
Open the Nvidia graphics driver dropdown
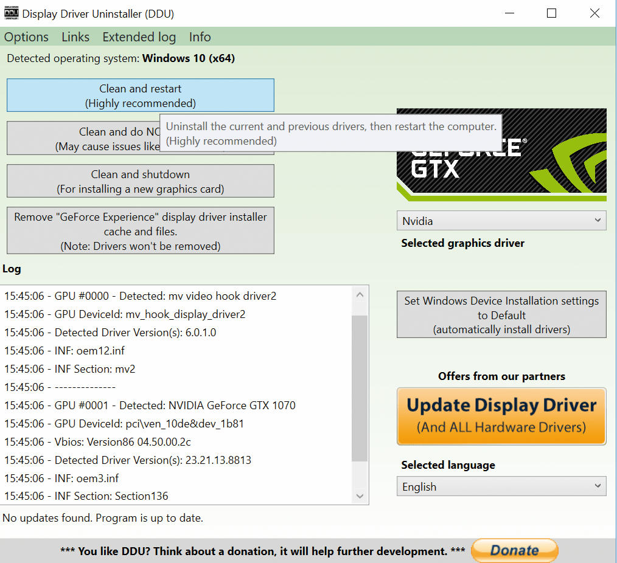coord(501,221)
